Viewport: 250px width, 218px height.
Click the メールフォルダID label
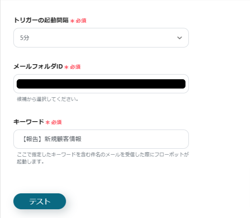click(x=38, y=67)
